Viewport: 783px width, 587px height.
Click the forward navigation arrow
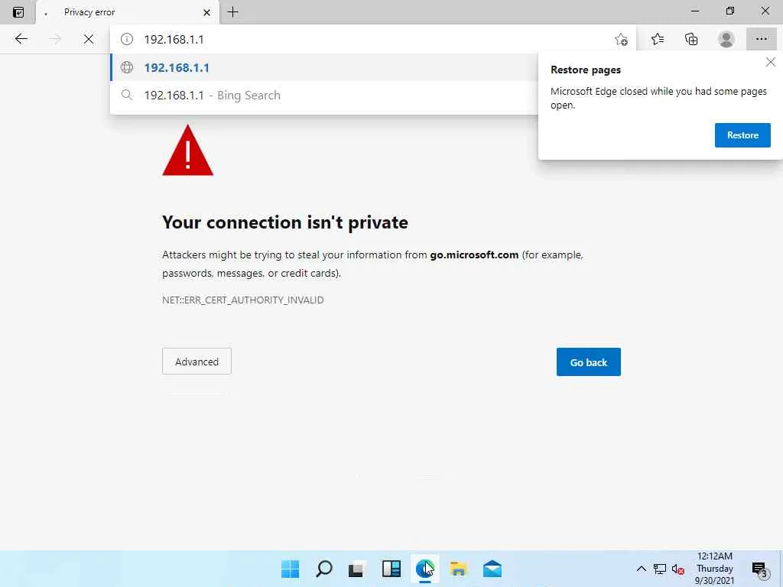point(55,39)
